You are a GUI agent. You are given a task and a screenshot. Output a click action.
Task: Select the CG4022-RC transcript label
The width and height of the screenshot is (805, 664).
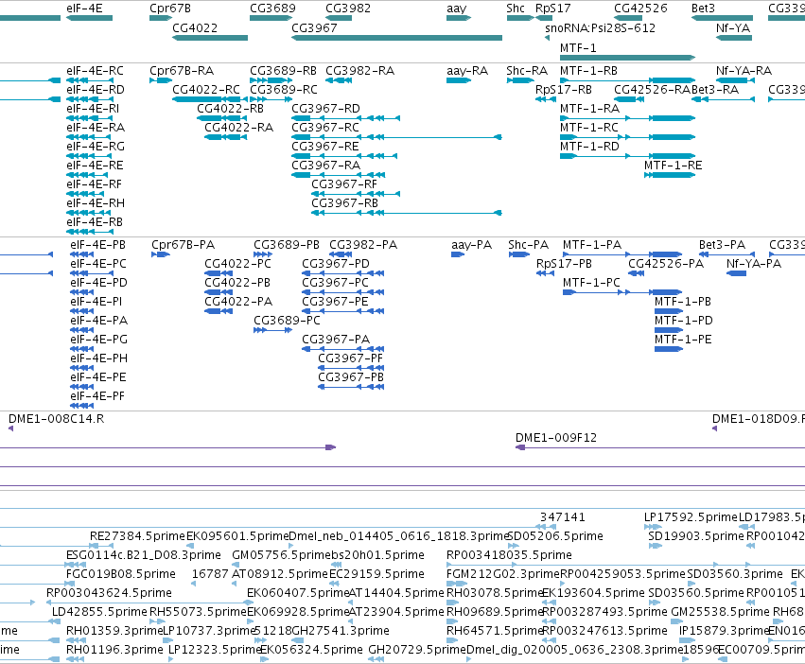(206, 89)
